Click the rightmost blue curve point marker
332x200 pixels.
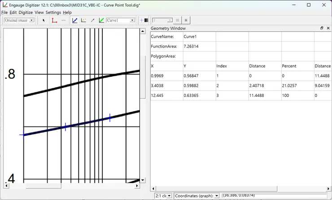pos(110,117)
